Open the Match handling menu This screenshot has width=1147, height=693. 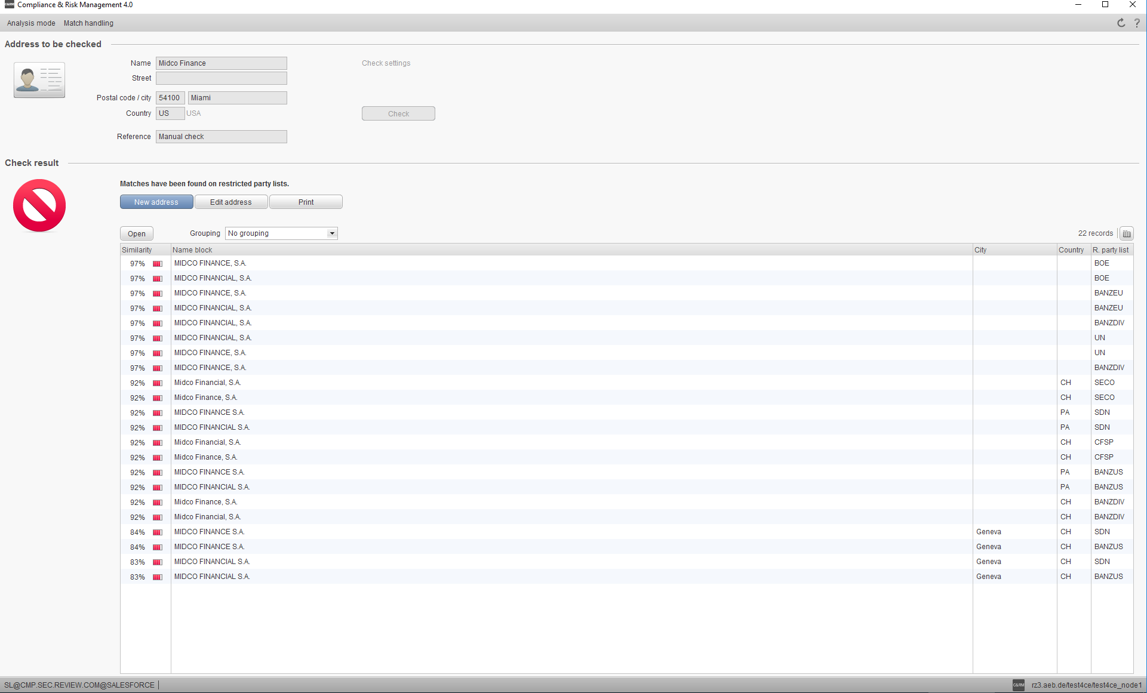(x=88, y=23)
